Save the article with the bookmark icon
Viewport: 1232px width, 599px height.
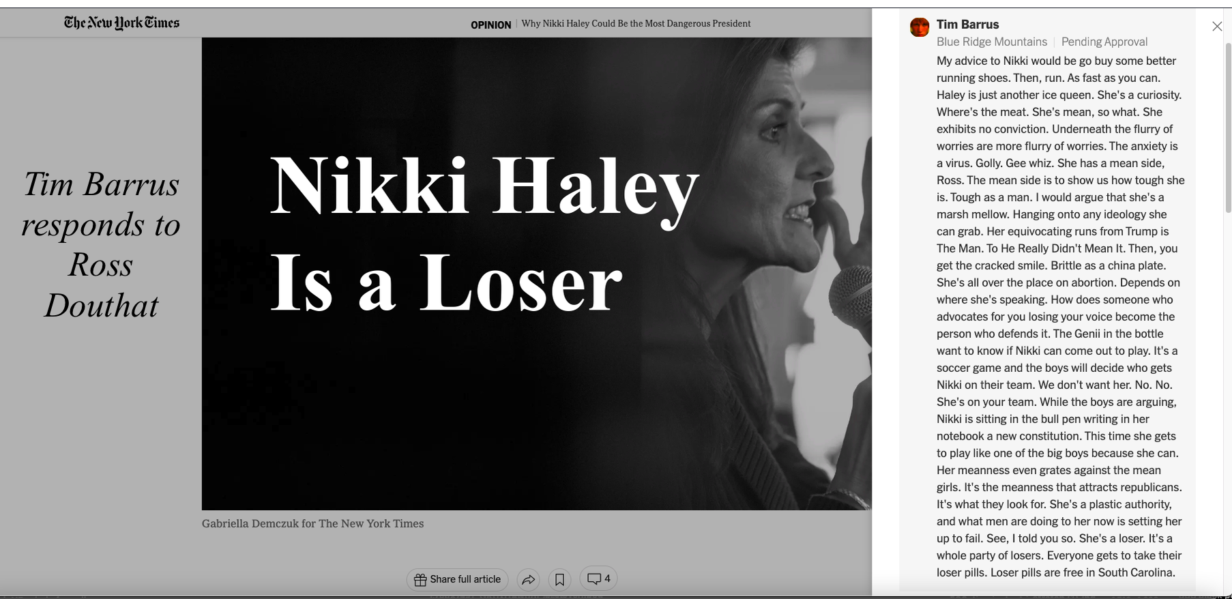pos(559,580)
